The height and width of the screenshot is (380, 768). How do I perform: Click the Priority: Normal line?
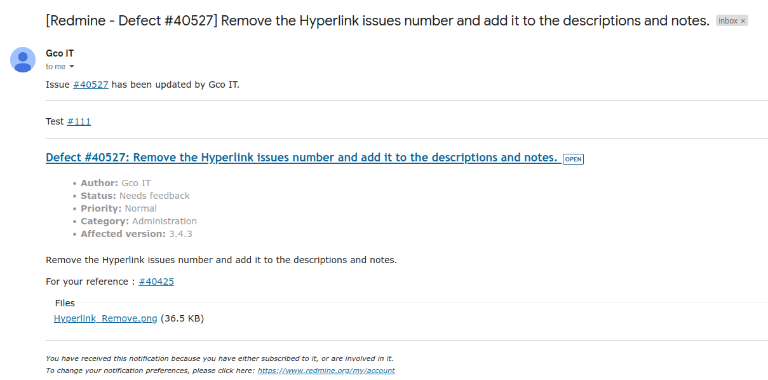pos(119,208)
